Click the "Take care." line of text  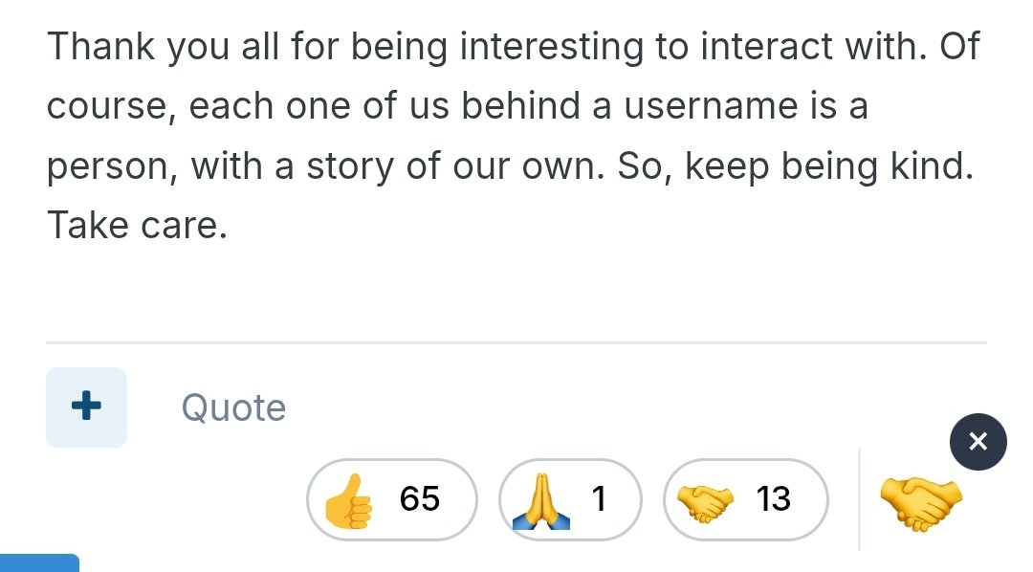point(137,226)
